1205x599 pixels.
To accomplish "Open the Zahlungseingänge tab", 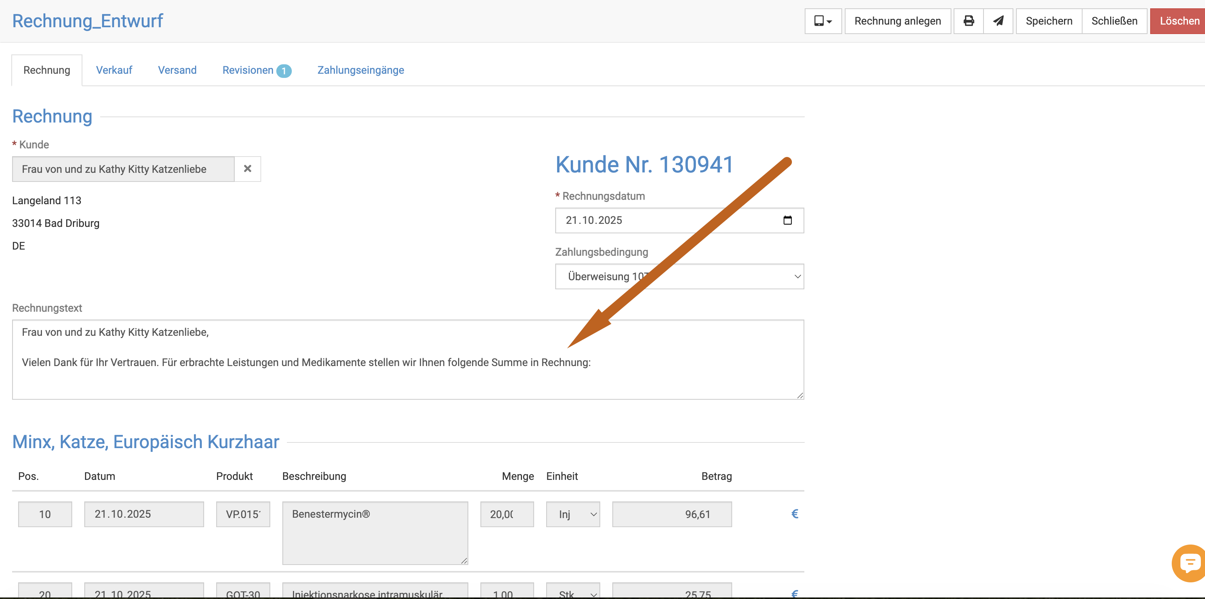I will 360,70.
